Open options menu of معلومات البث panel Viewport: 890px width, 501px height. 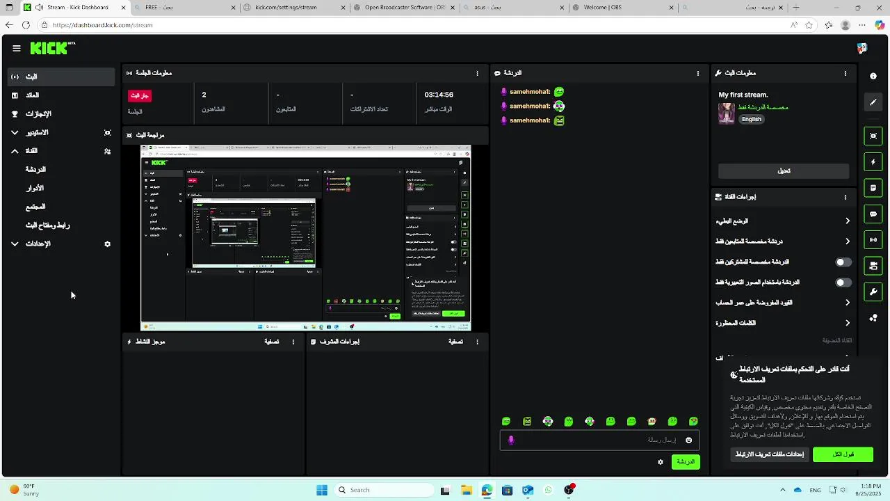[x=845, y=73]
